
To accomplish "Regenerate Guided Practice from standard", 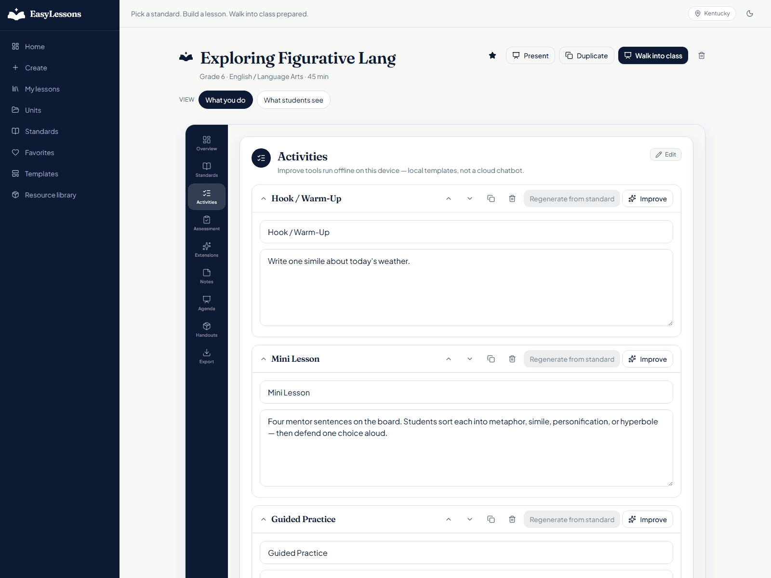I will 572,519.
